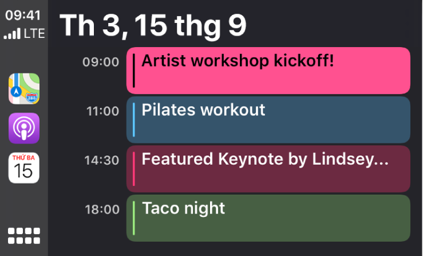Click black calendar color bar on Artist workshop

134,70
